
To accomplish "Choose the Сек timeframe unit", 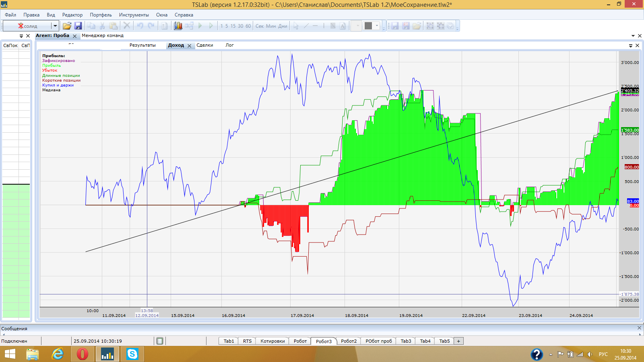I will 260,26.
